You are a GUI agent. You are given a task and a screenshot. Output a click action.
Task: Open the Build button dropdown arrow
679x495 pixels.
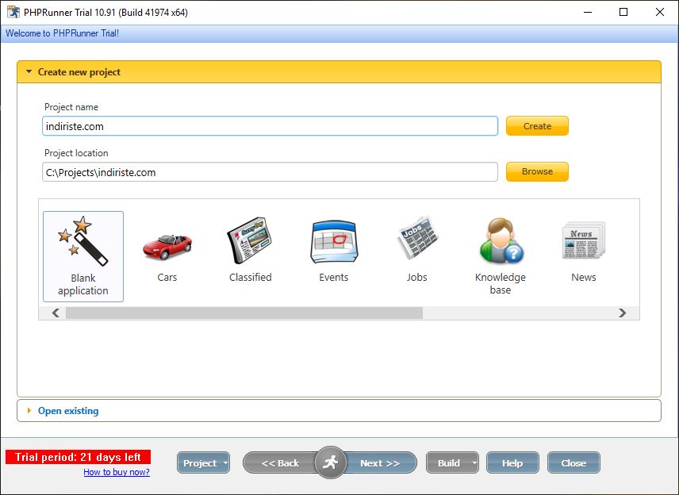pyautogui.click(x=474, y=463)
